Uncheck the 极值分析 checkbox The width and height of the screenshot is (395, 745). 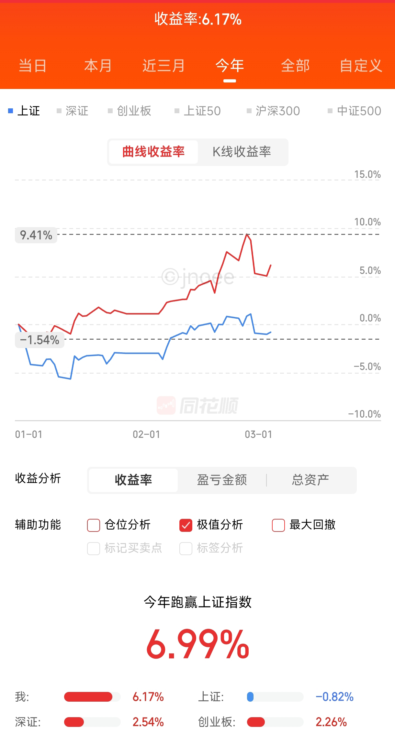[x=186, y=525]
